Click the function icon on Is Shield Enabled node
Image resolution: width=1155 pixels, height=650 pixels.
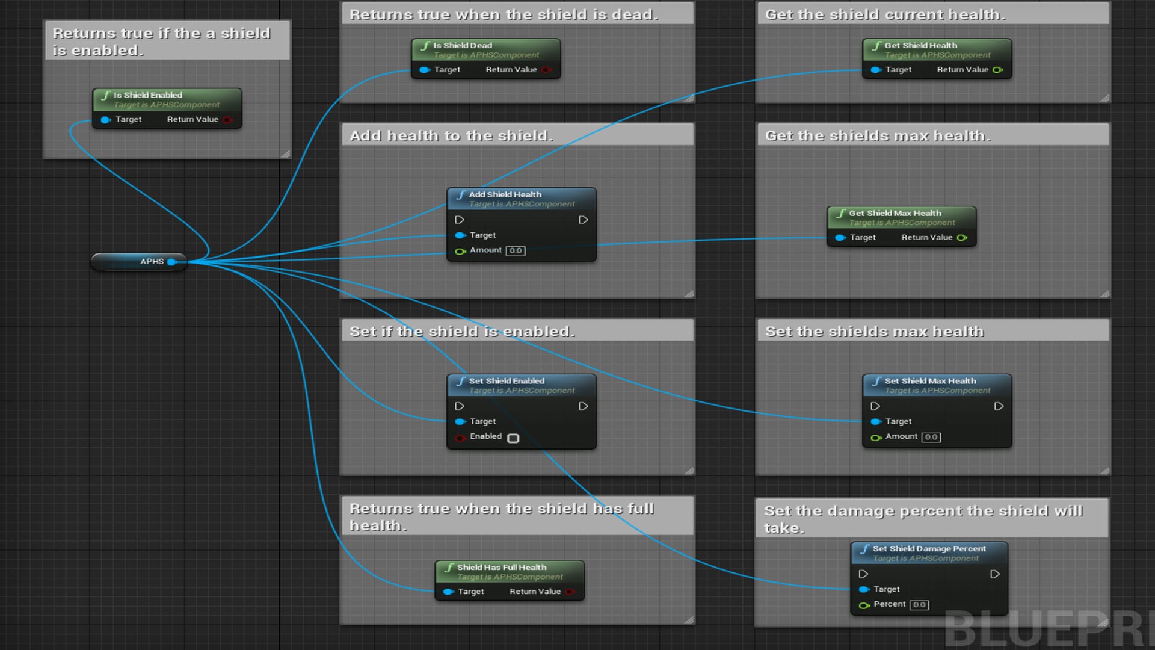click(106, 95)
